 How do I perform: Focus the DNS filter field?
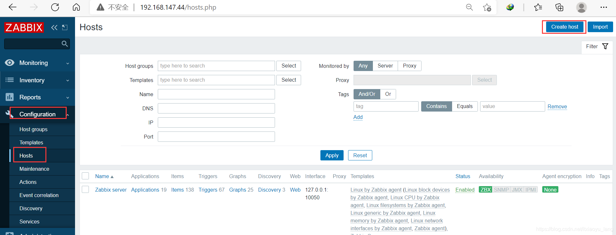tap(216, 108)
